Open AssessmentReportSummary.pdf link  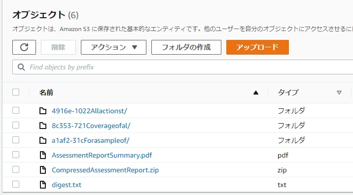(102, 155)
